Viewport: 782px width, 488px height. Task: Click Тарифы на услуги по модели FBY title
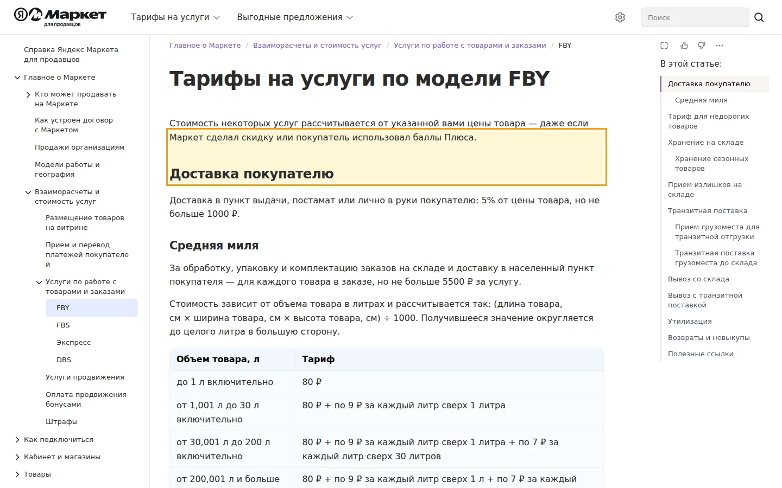point(360,79)
